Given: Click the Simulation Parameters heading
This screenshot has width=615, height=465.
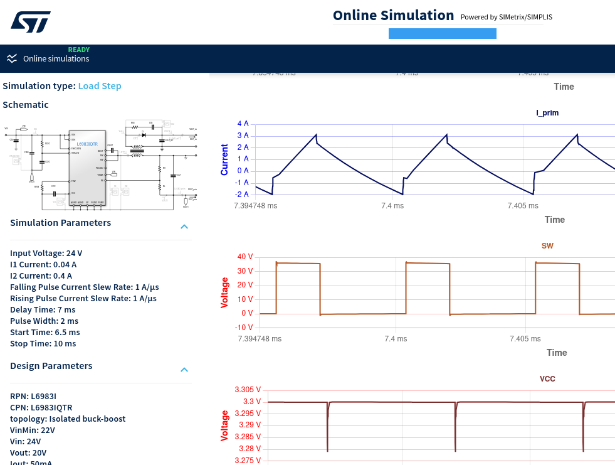Looking at the screenshot, I should pos(60,223).
